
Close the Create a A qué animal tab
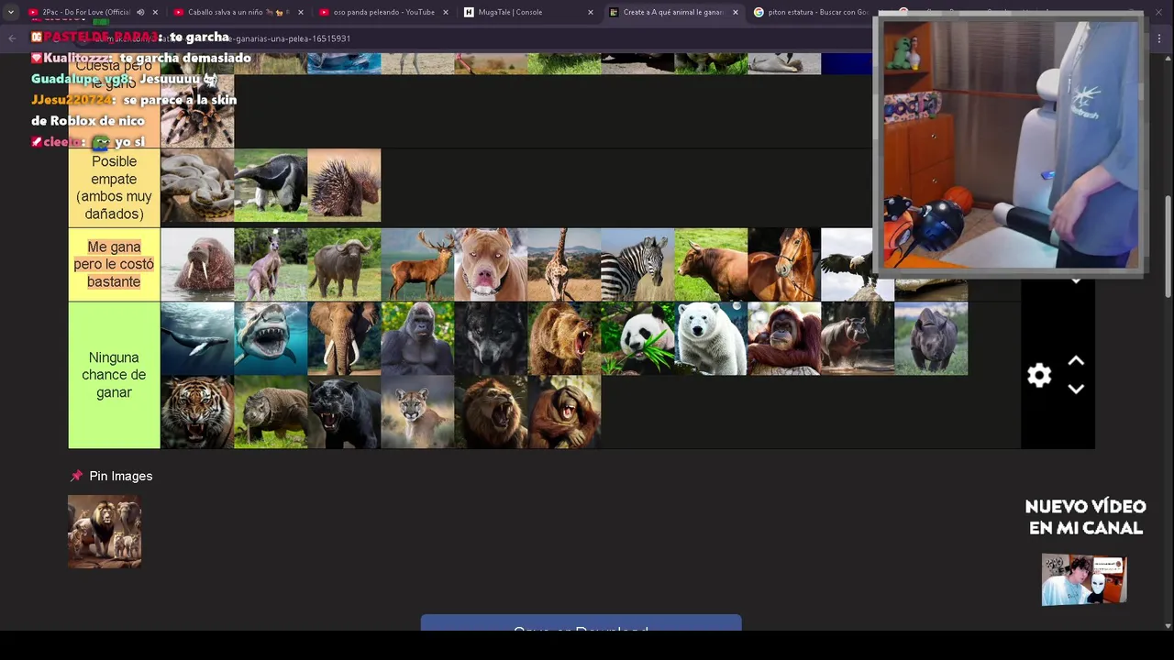tap(736, 12)
